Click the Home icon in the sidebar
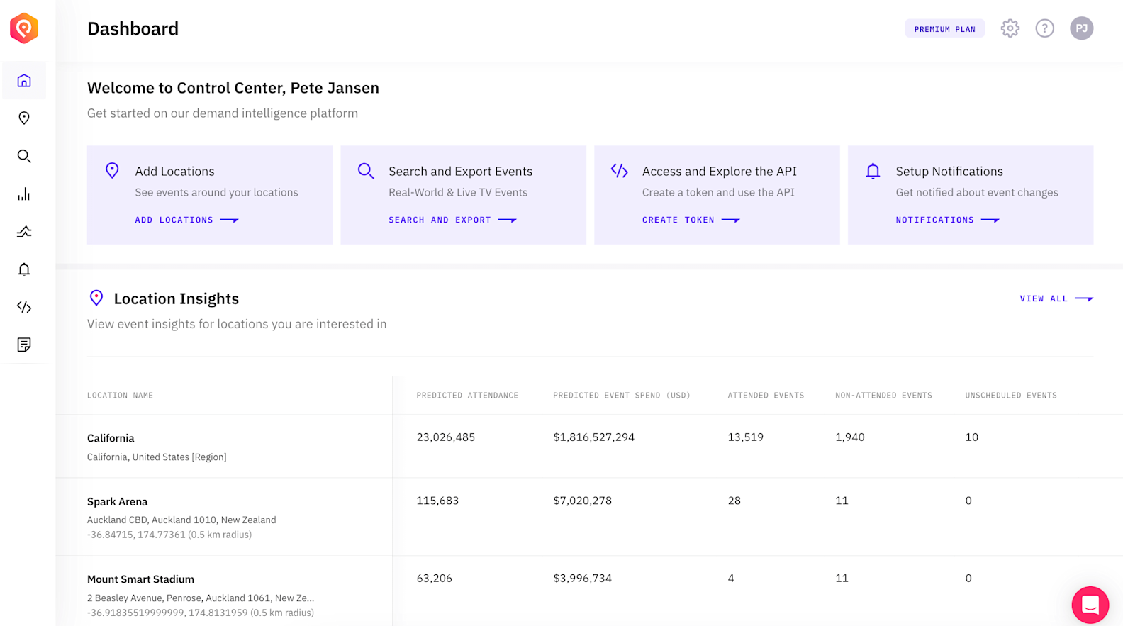Viewport: 1123px width, 626px height. click(24, 81)
